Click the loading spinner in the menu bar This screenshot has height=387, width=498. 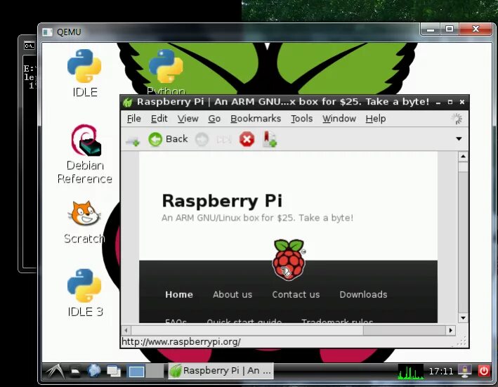point(457,119)
